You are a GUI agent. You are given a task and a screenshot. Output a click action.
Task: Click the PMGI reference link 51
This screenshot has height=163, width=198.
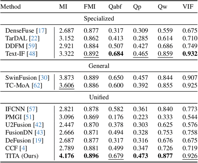[30, 117]
